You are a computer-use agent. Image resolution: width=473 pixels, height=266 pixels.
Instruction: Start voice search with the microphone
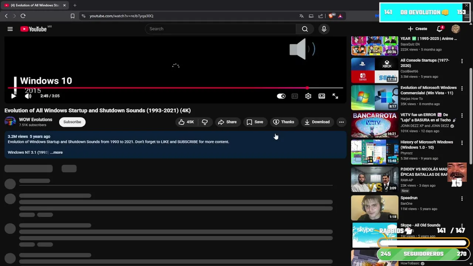click(x=324, y=29)
